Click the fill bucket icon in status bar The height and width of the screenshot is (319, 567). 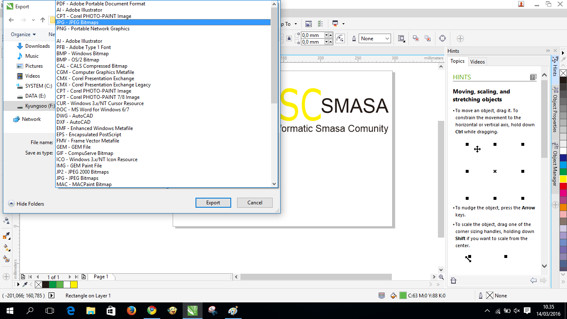394,296
